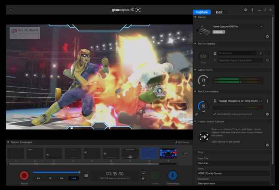Click the rewind playback button
Screen dimensions: 279x190
pos(38,178)
